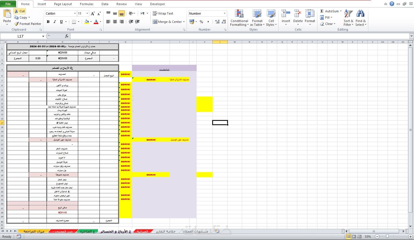Viewport: 414px width, 240px height.
Task: Click the Name Box showing L17
Action: pos(20,36)
